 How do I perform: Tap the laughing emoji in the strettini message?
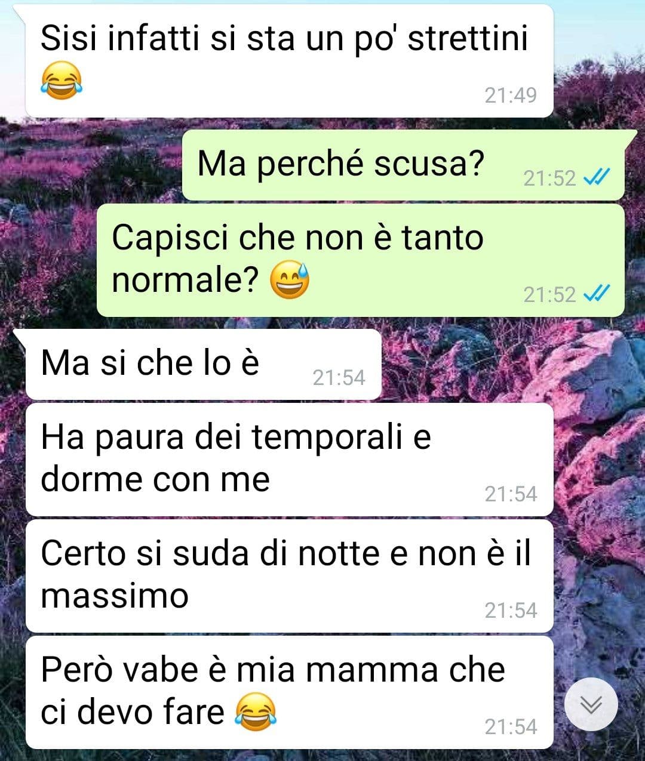click(x=62, y=81)
